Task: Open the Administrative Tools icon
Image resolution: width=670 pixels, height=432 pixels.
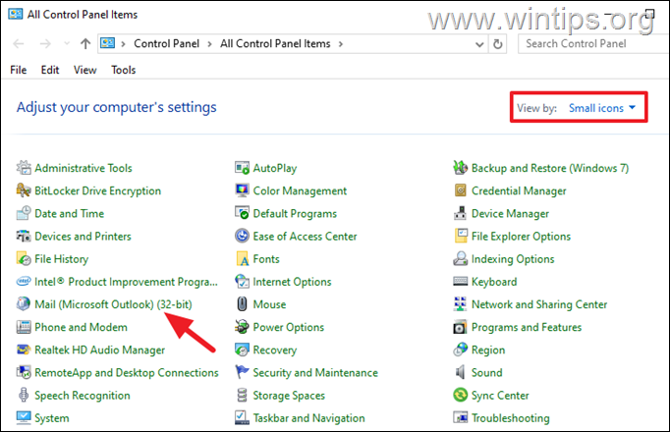Action: point(24,168)
